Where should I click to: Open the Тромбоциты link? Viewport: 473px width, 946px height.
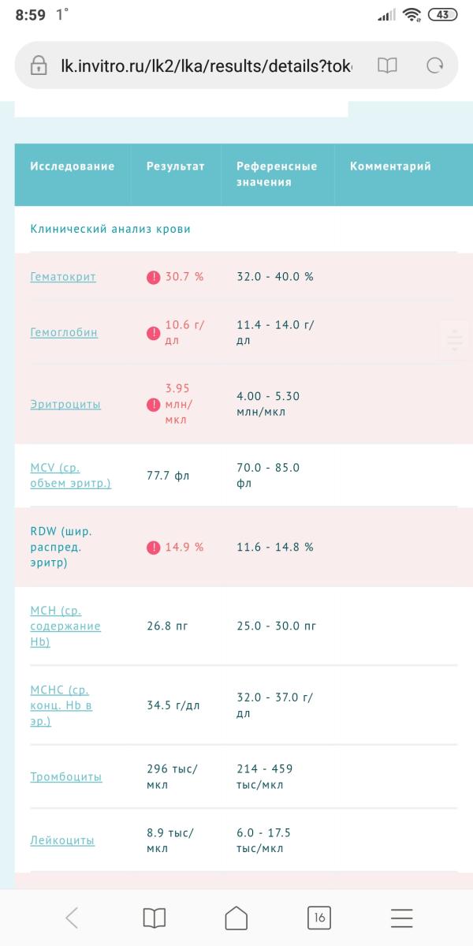coord(66,777)
